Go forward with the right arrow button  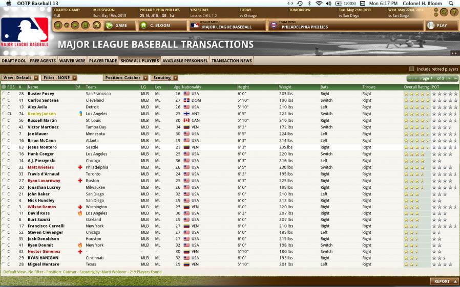point(75,26)
